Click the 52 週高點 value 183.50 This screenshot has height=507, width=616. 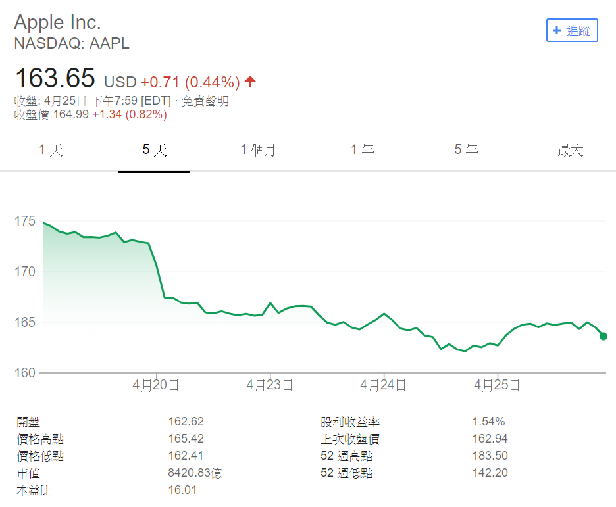(490, 456)
